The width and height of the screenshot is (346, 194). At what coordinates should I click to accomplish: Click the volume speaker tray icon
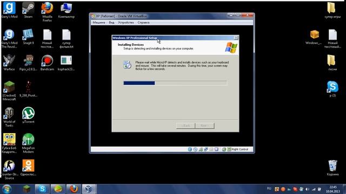point(308,189)
